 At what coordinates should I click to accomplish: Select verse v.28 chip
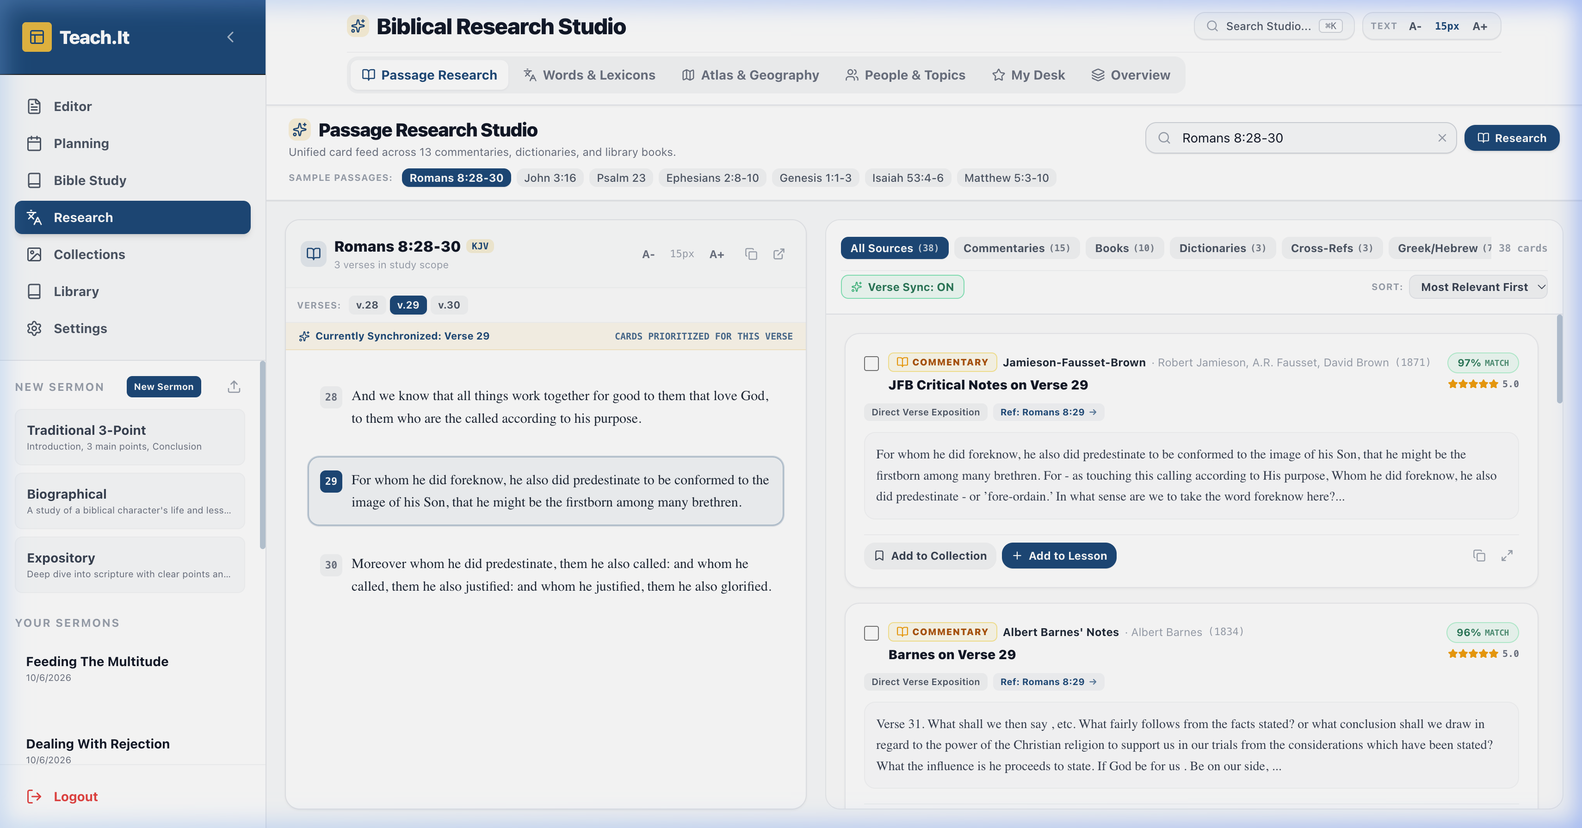point(367,305)
